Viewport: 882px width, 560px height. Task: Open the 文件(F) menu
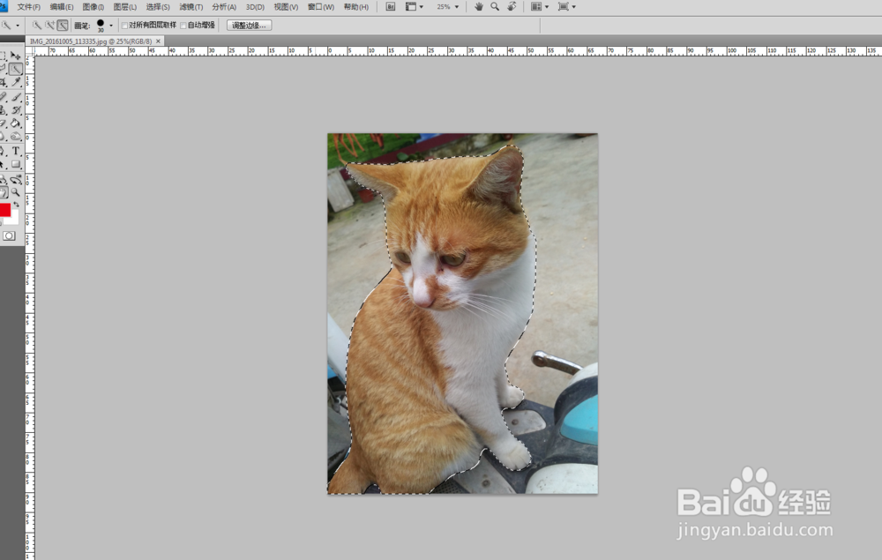point(29,7)
